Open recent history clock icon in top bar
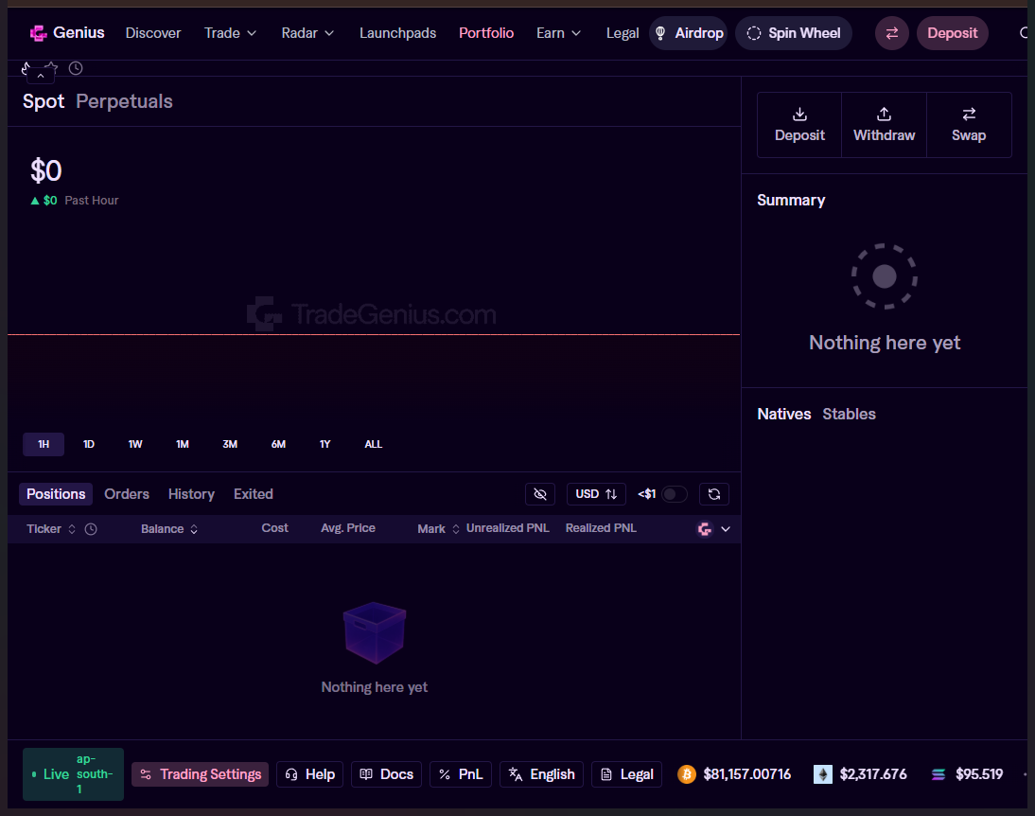Screen dimensions: 1035x816 coord(76,68)
